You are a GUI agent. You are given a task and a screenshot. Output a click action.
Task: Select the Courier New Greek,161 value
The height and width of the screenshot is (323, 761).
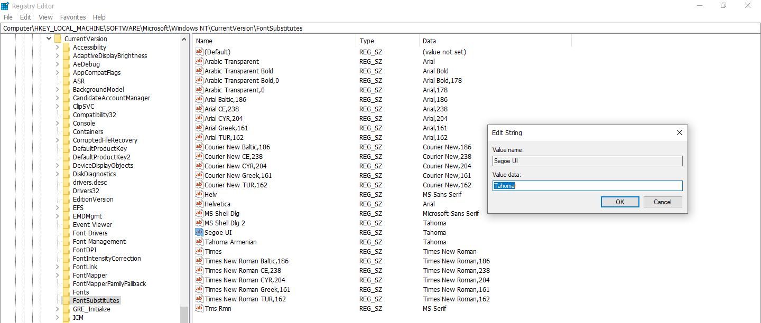pyautogui.click(x=238, y=175)
